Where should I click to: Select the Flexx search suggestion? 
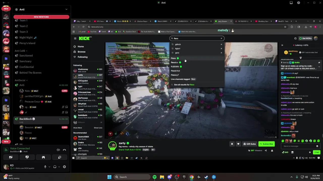click(x=197, y=58)
